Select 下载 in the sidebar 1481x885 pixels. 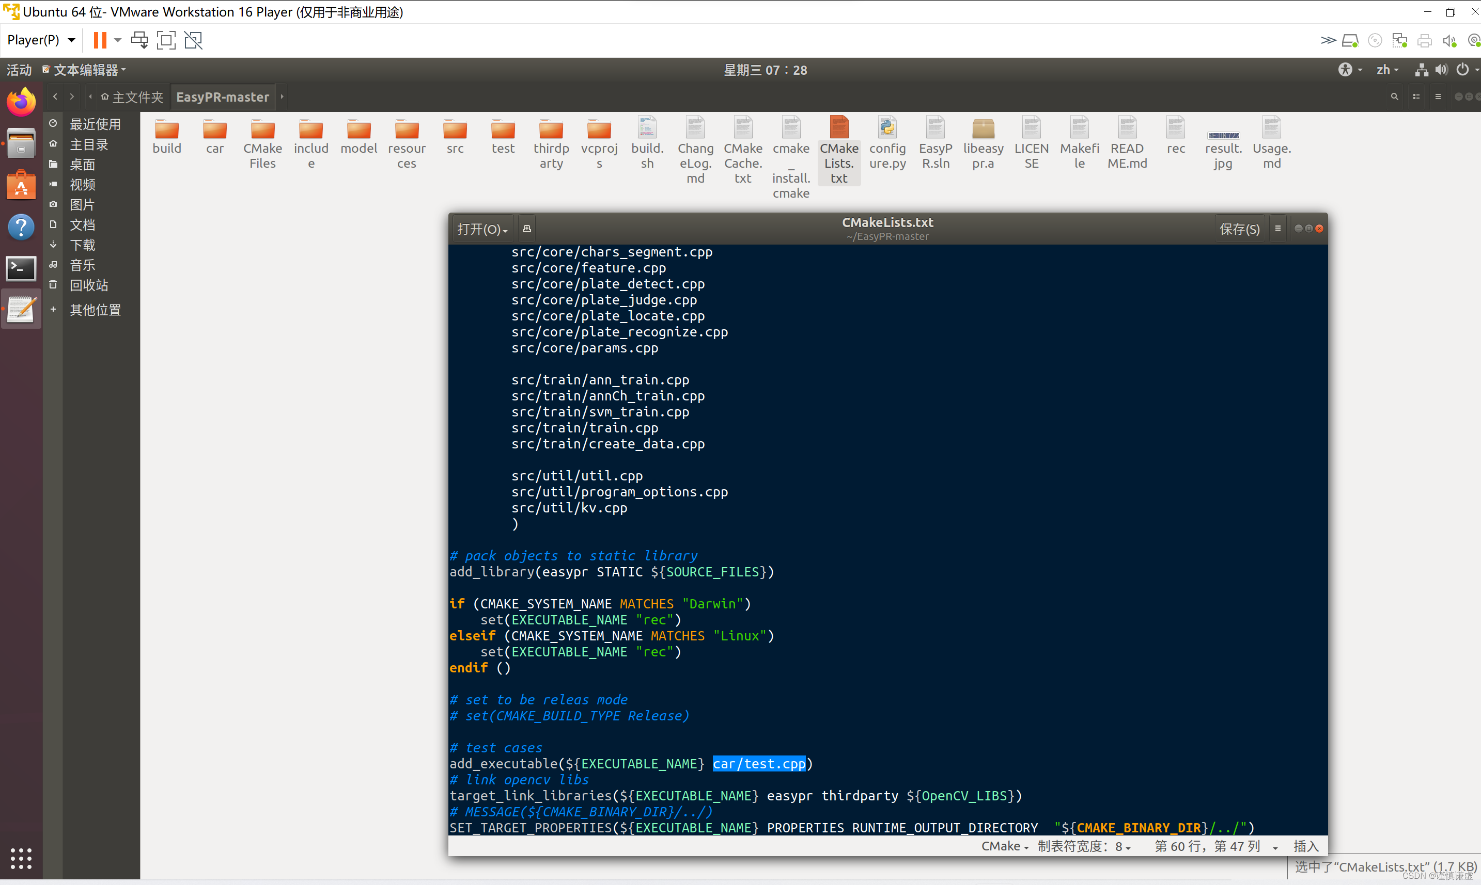tap(82, 245)
